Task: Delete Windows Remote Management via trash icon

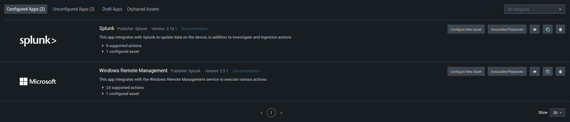Action: coord(560,72)
